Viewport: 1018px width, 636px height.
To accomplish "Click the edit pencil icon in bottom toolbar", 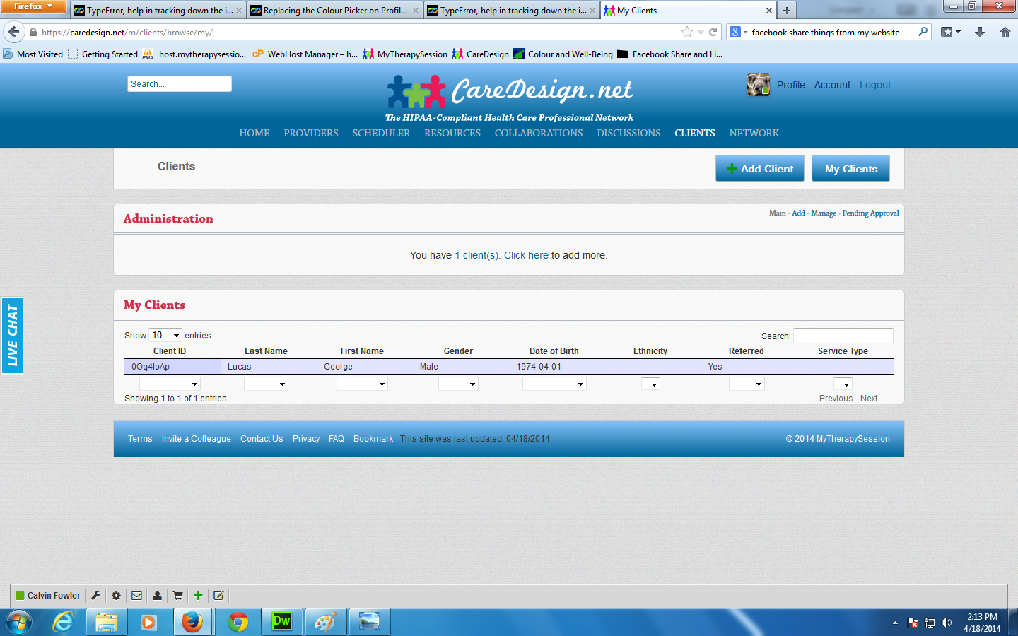I will click(x=218, y=596).
